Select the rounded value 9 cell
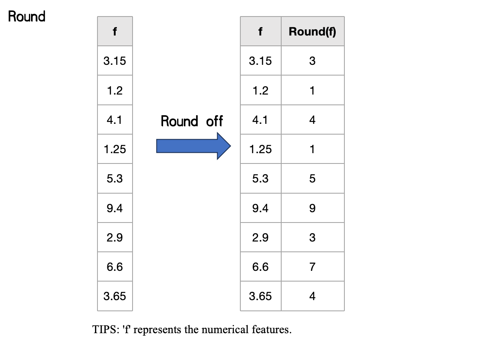The width and height of the screenshot is (498, 341). point(312,208)
